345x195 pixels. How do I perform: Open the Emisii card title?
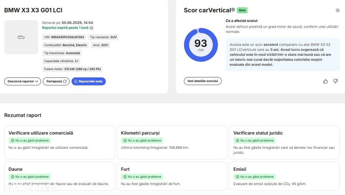pos(240,169)
